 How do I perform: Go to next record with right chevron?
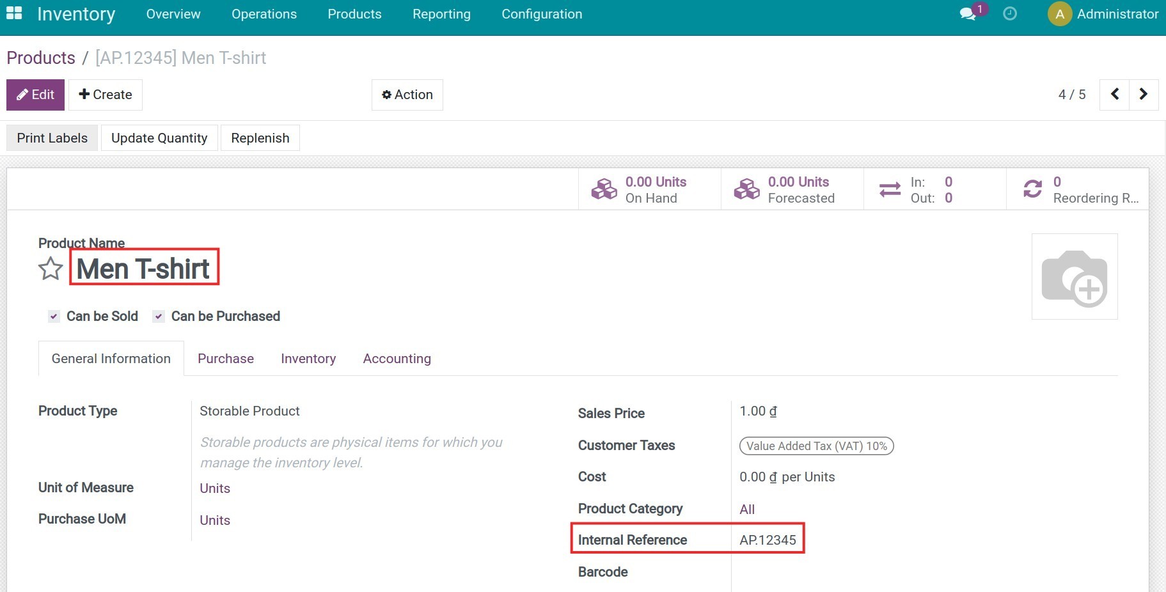[1144, 94]
